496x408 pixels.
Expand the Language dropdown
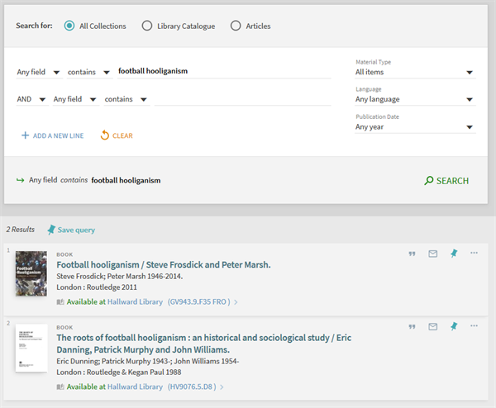tap(414, 99)
